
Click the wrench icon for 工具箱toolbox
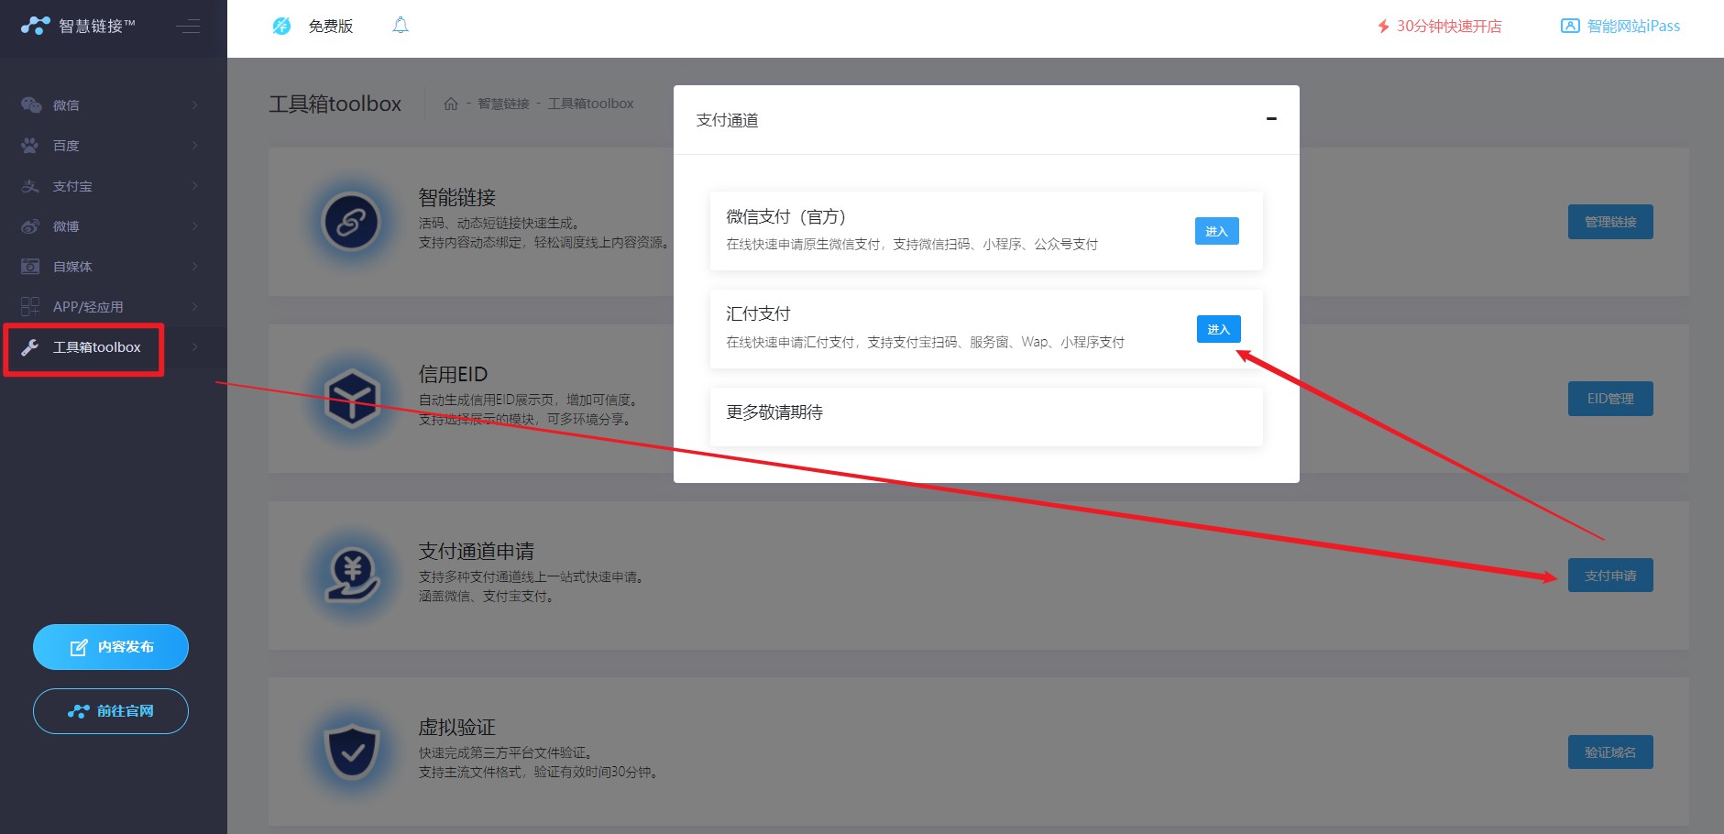point(30,346)
